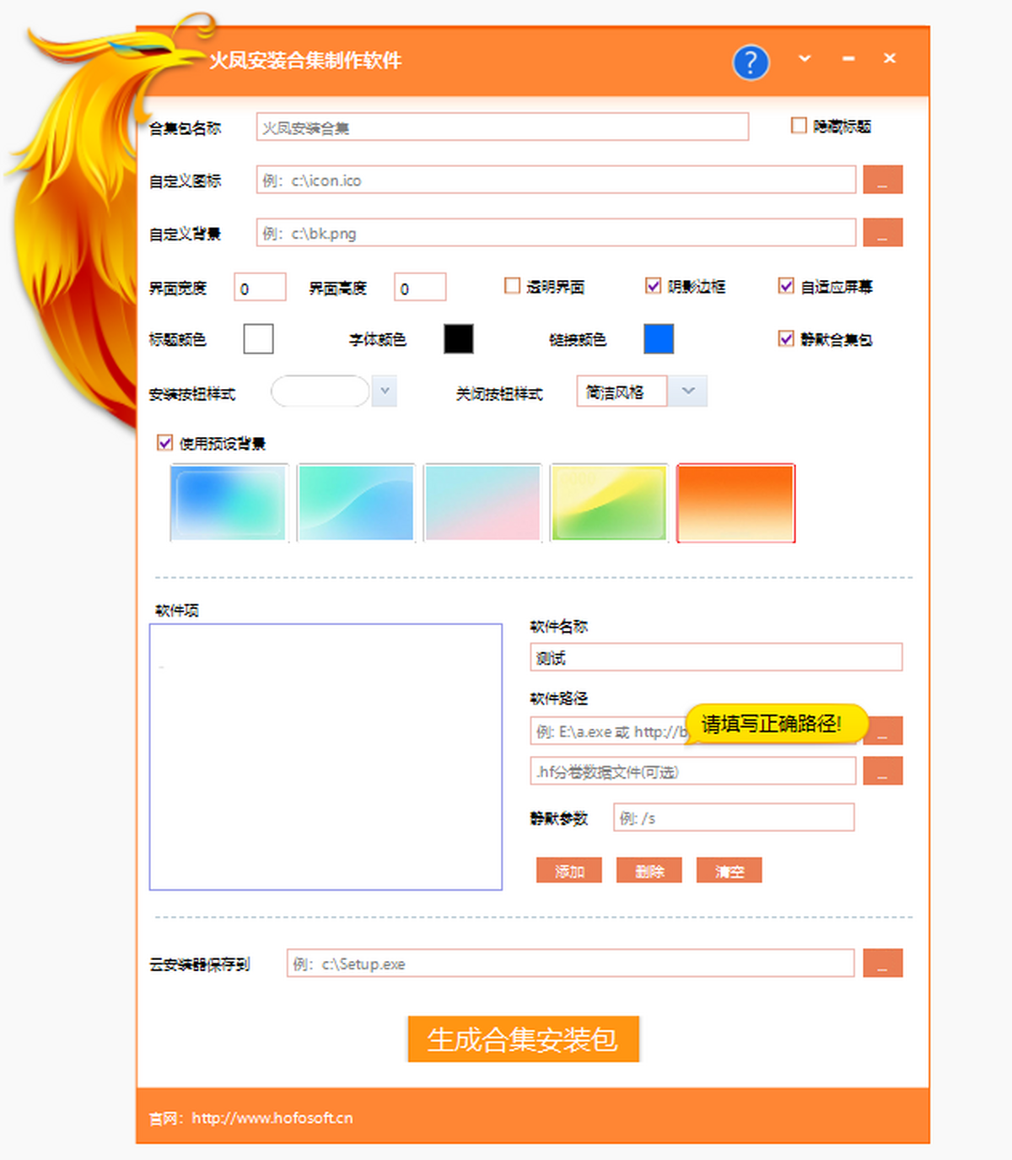Select the teal wave preset background
The image size is (1012, 1160).
(x=356, y=503)
